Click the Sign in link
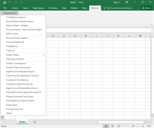 (x=117, y=2)
